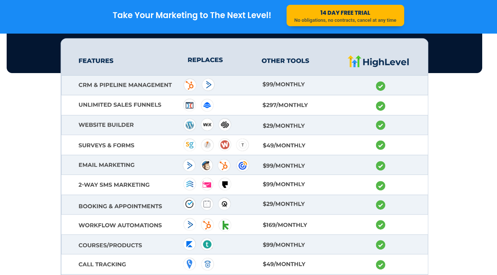
Task: Click the Squarespace logo in Website Builder row
Action: tap(225, 125)
